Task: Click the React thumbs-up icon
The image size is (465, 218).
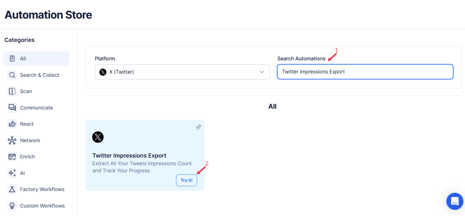Action: coord(12,124)
